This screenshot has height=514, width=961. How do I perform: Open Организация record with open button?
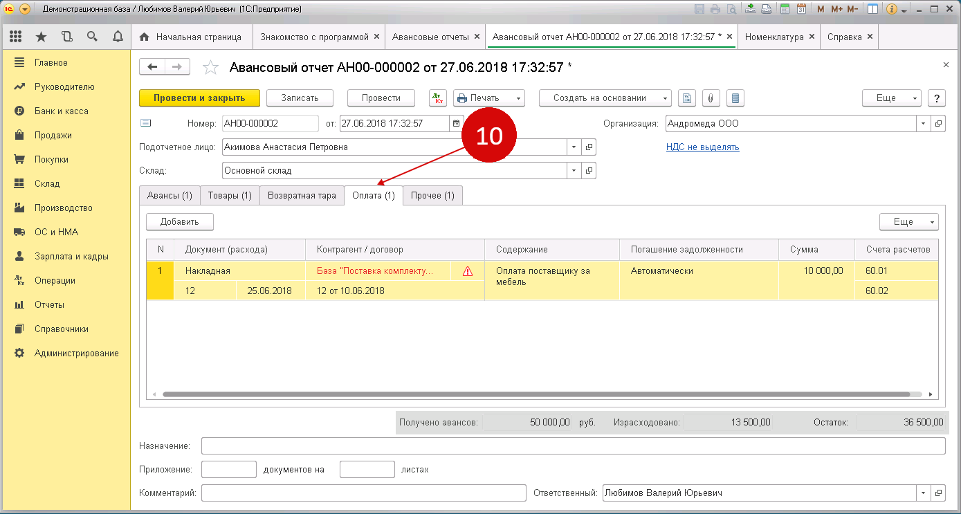click(938, 124)
